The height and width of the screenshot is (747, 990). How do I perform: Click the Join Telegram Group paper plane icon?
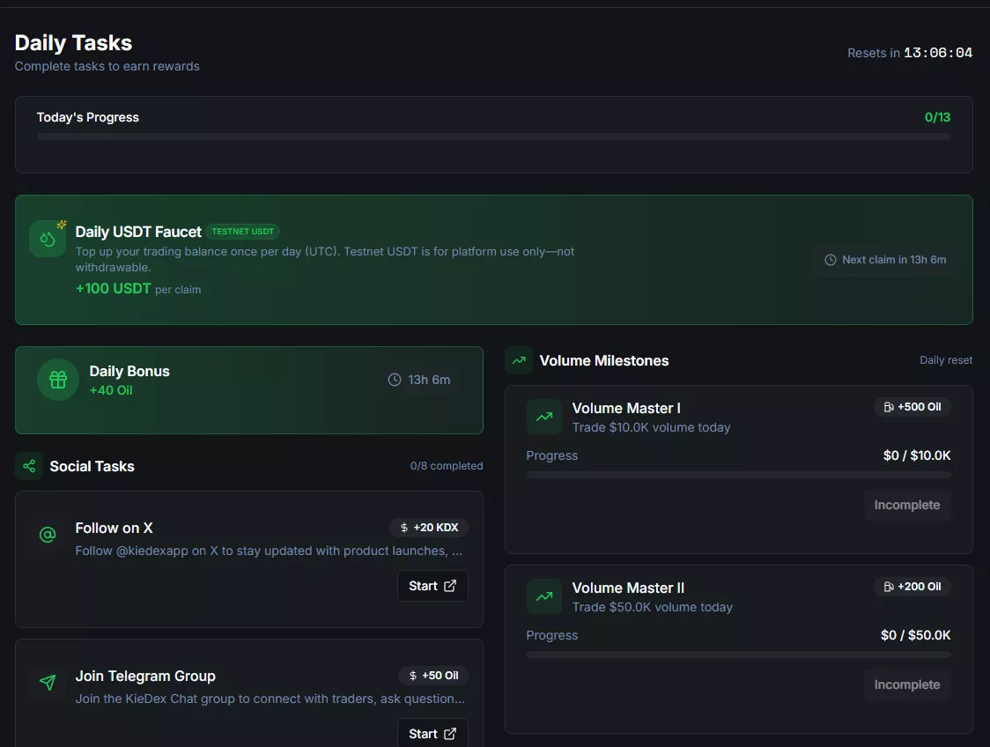click(x=48, y=683)
